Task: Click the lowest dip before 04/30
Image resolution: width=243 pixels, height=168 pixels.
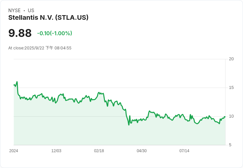Action: pos(129,125)
